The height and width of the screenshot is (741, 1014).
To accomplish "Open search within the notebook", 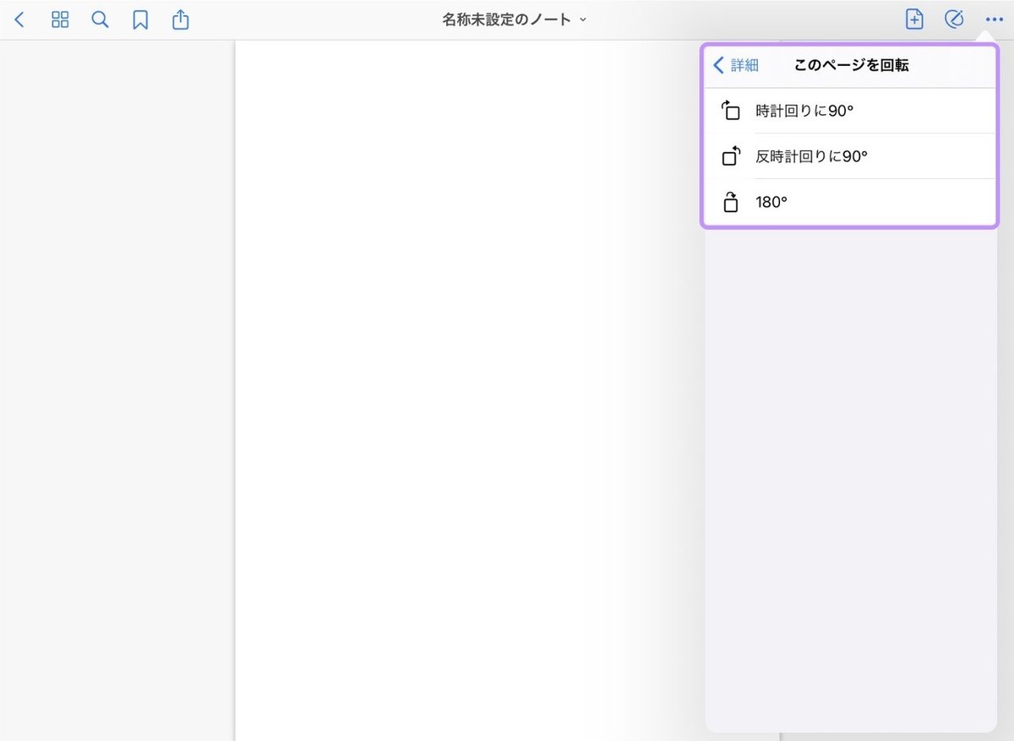I will click(x=99, y=19).
